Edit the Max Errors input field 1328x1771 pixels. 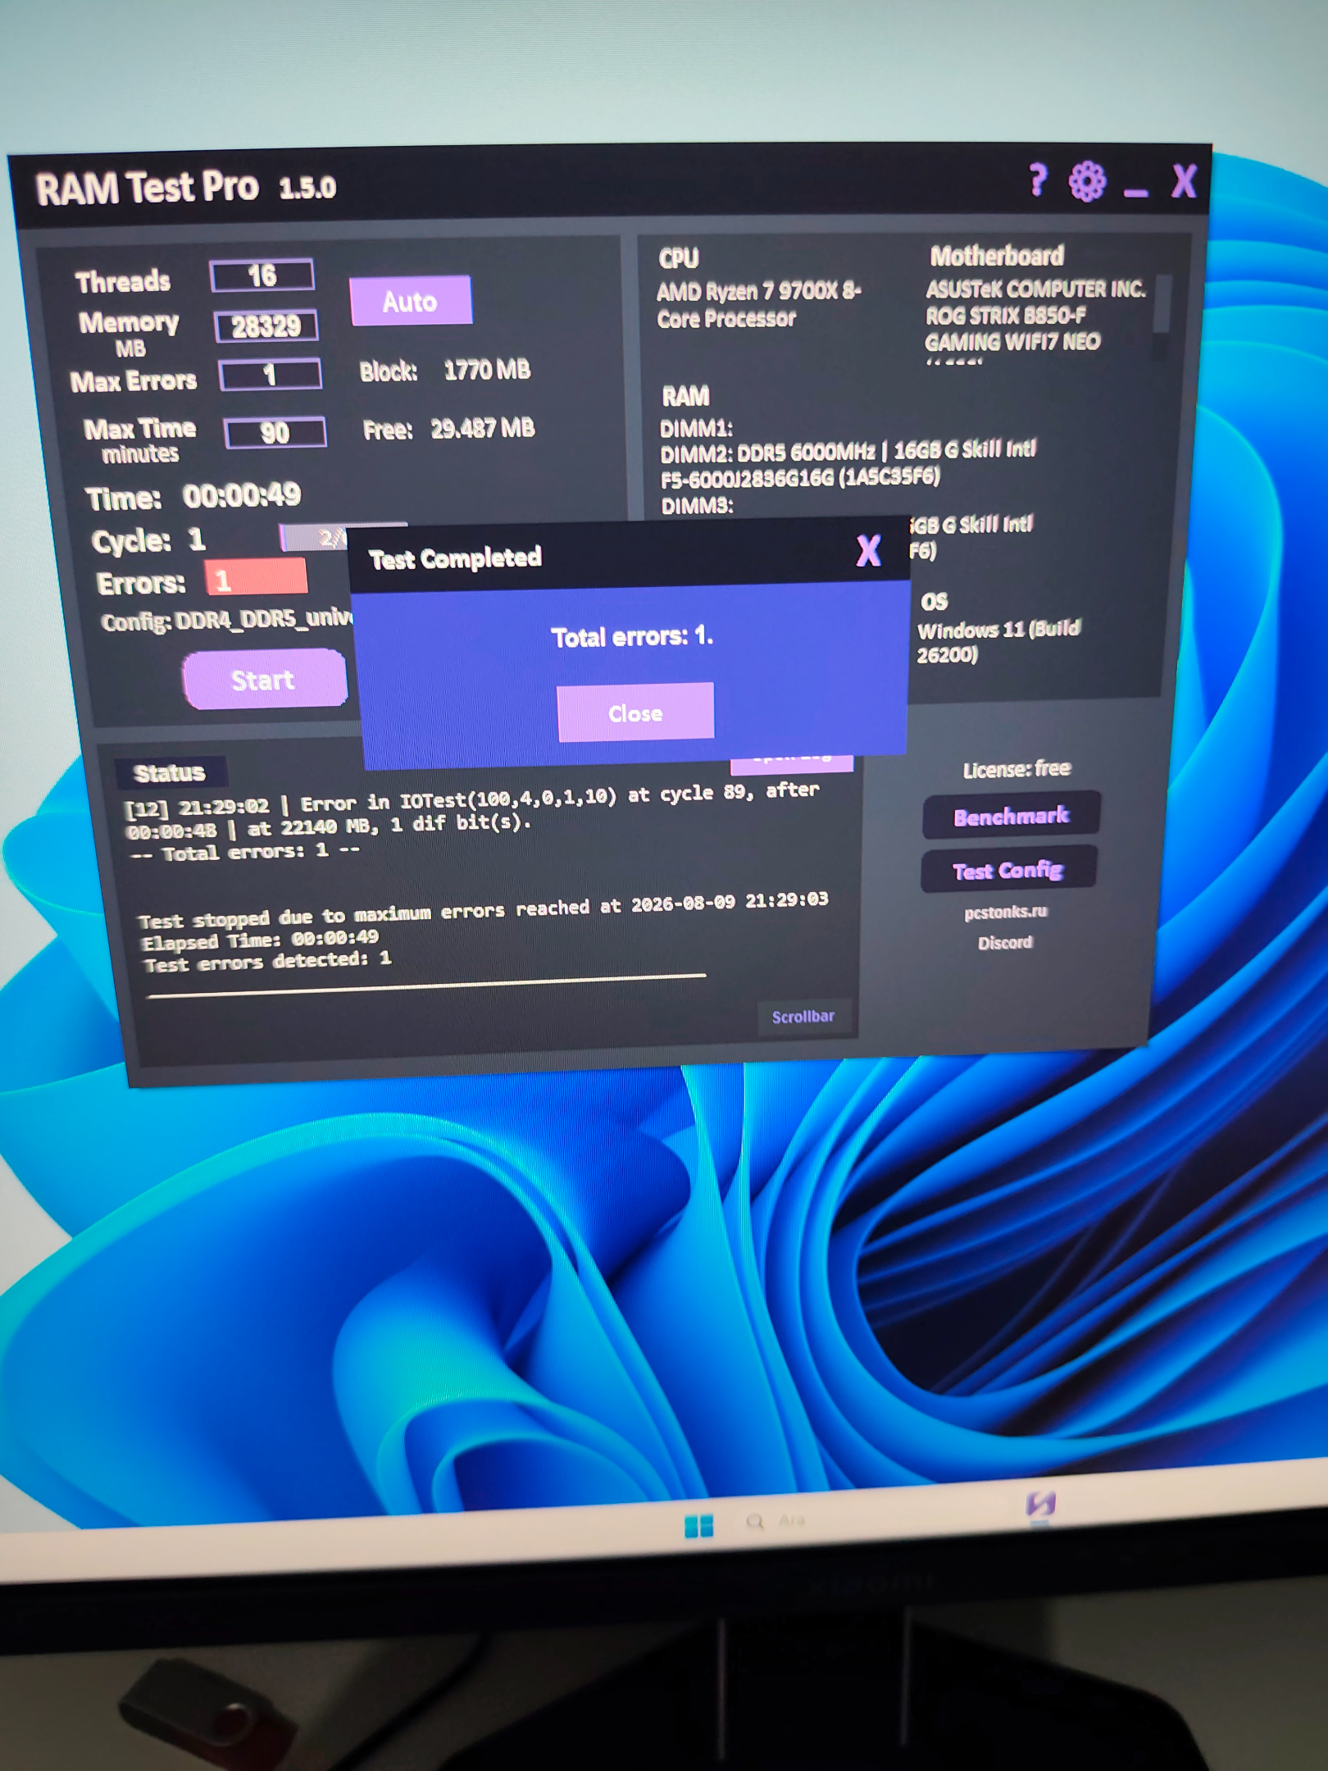pyautogui.click(x=271, y=376)
